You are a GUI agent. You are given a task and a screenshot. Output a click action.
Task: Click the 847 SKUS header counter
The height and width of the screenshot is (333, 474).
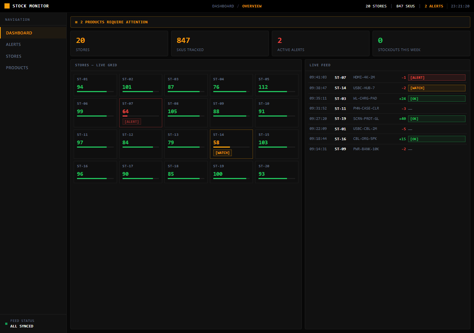pos(405,6)
